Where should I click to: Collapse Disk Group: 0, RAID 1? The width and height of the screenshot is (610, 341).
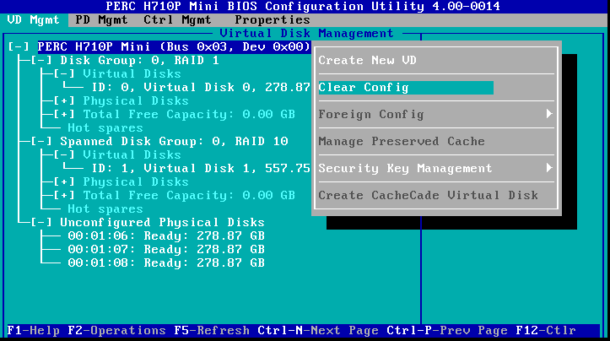(x=41, y=61)
